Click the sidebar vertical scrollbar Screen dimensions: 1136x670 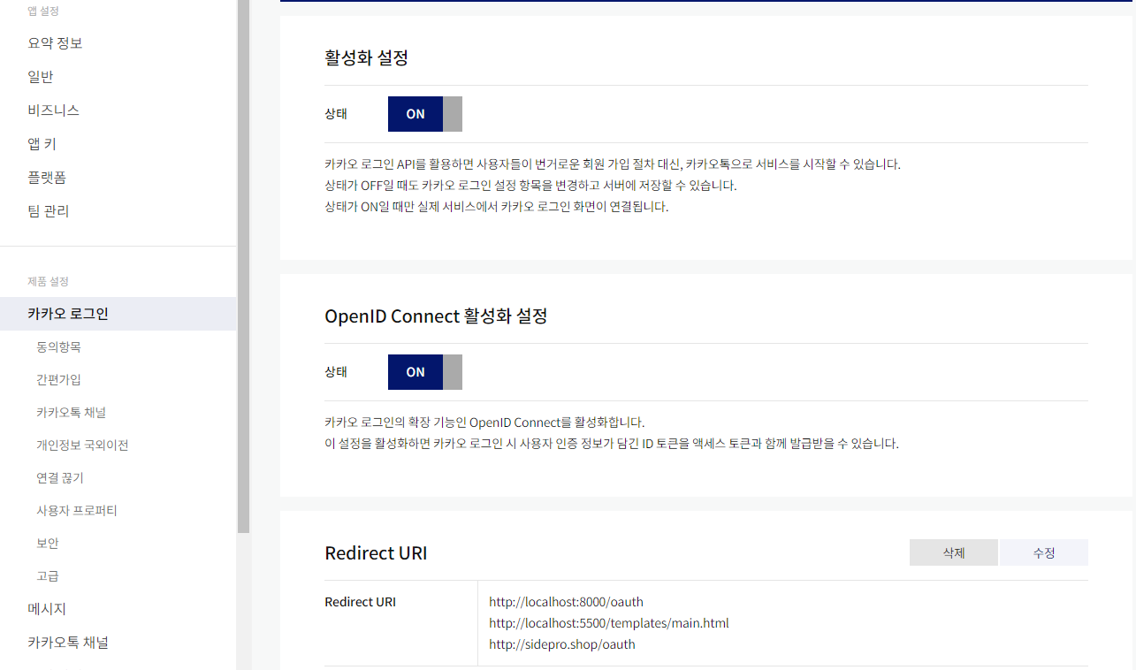(x=243, y=265)
